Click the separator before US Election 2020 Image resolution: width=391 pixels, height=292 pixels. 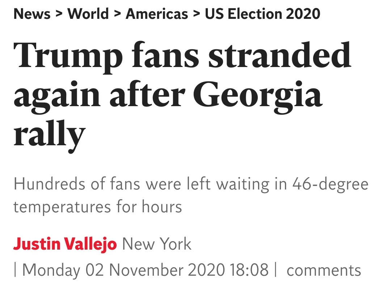click(197, 14)
